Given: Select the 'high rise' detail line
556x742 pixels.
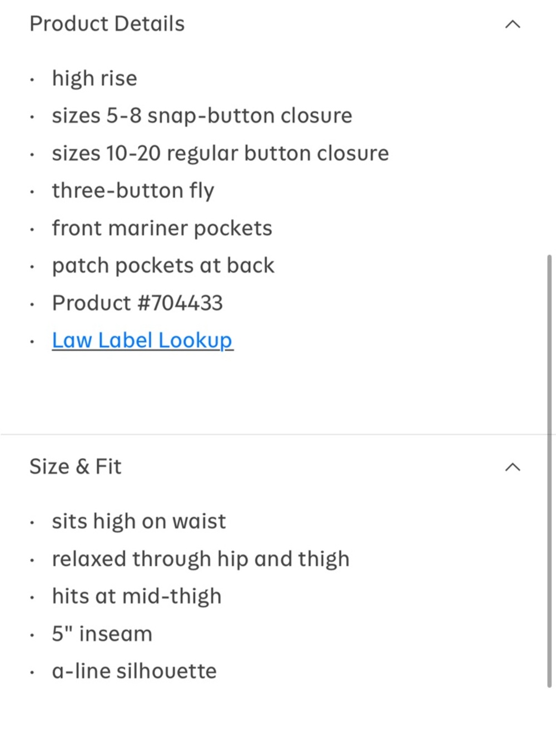Looking at the screenshot, I should point(95,78).
